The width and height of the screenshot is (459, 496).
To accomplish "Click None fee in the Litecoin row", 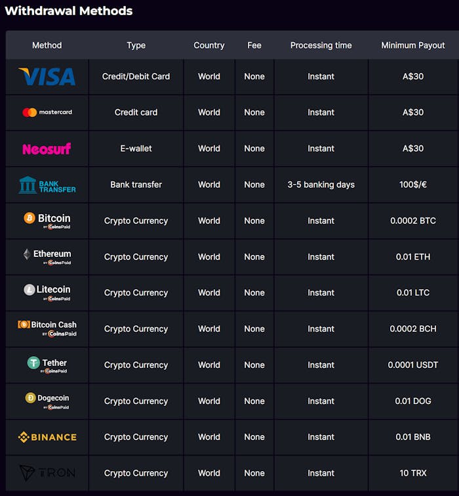I will tap(254, 293).
